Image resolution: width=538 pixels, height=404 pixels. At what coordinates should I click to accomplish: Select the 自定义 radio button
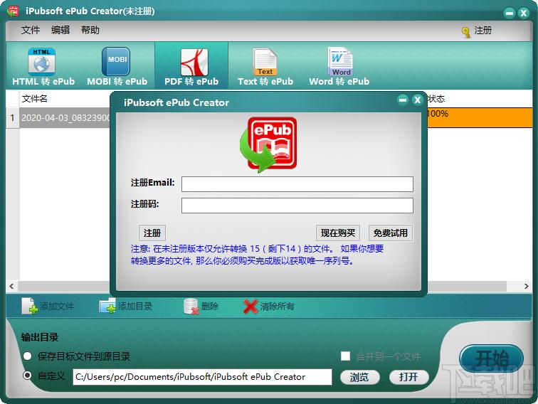[x=28, y=376]
